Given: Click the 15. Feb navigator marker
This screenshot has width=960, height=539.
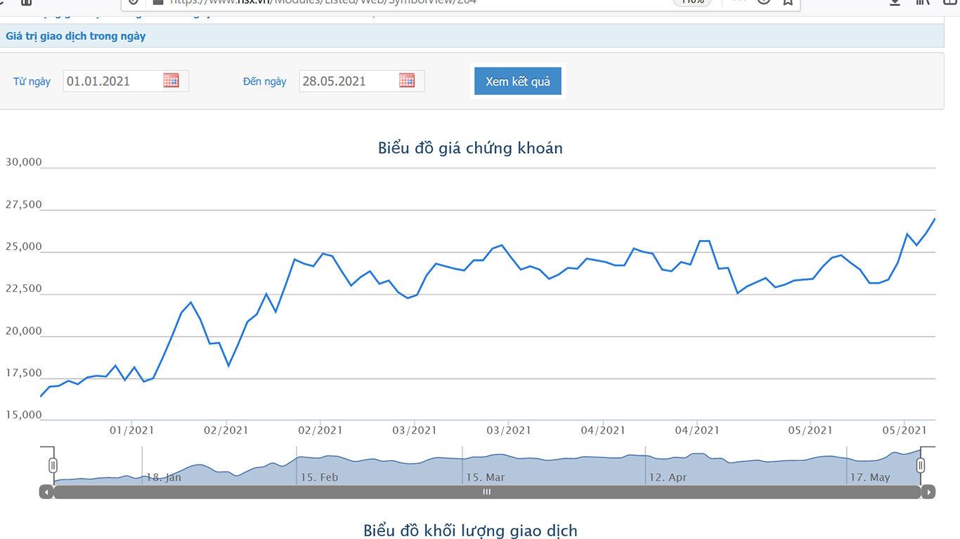Looking at the screenshot, I should click(319, 477).
